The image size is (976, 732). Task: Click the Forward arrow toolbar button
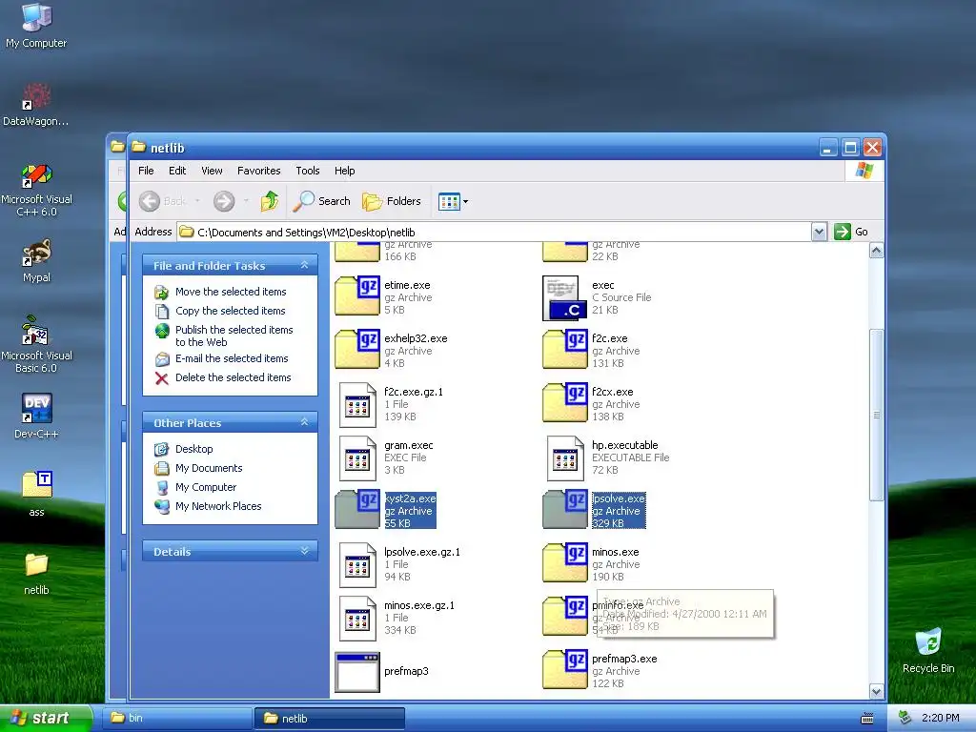(223, 201)
